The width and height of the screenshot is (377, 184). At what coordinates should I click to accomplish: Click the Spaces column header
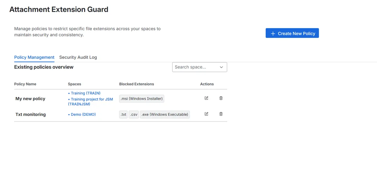pos(74,84)
